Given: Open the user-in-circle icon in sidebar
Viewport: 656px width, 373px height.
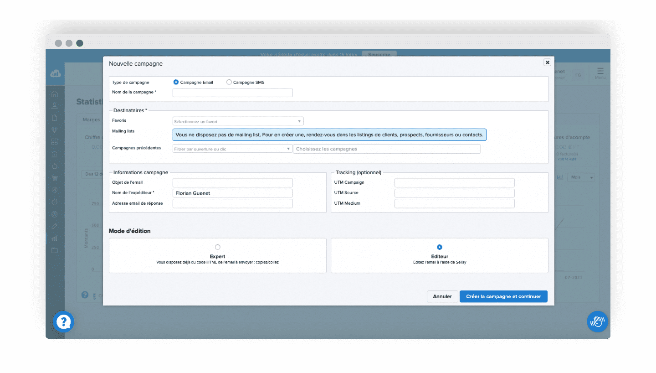Looking at the screenshot, I should 55,190.
